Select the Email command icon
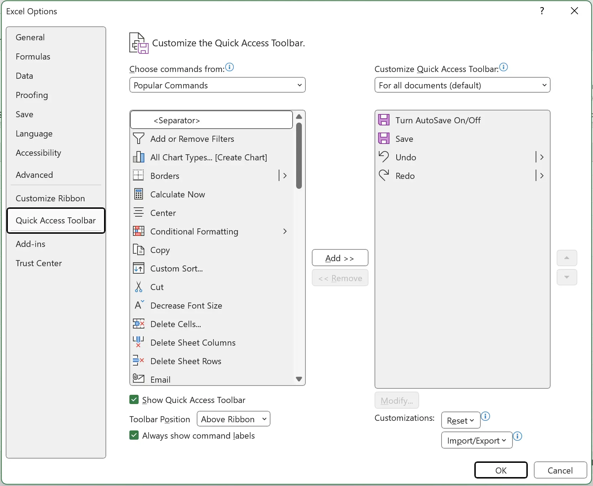The height and width of the screenshot is (486, 593). click(x=139, y=379)
